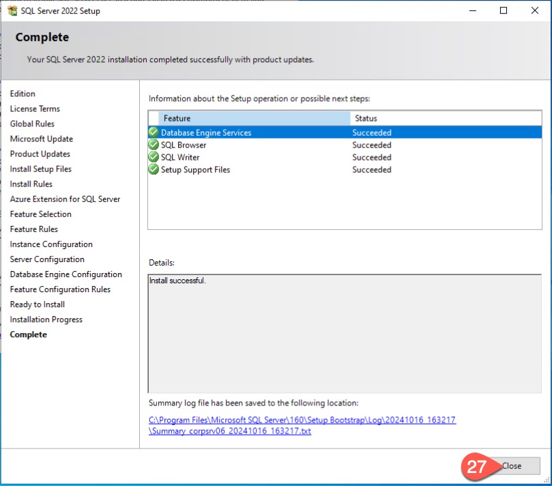Close the window using title bar X

click(534, 11)
